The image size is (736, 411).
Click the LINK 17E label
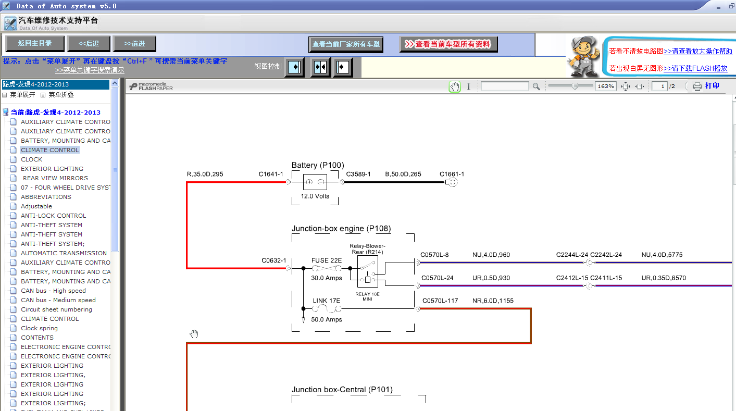[x=327, y=301]
